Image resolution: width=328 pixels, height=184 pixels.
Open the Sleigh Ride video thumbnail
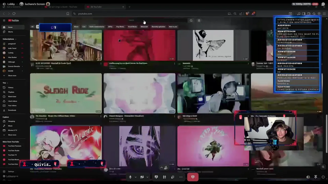coord(66,93)
